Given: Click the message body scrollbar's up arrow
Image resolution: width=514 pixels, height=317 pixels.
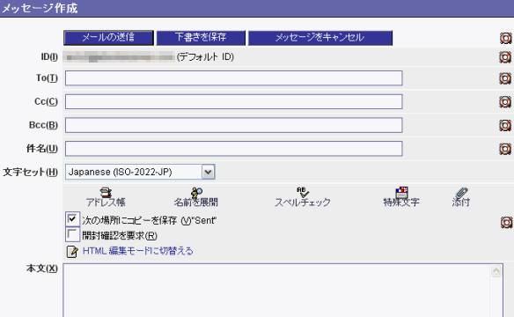Looking at the screenshot, I should 496,271.
